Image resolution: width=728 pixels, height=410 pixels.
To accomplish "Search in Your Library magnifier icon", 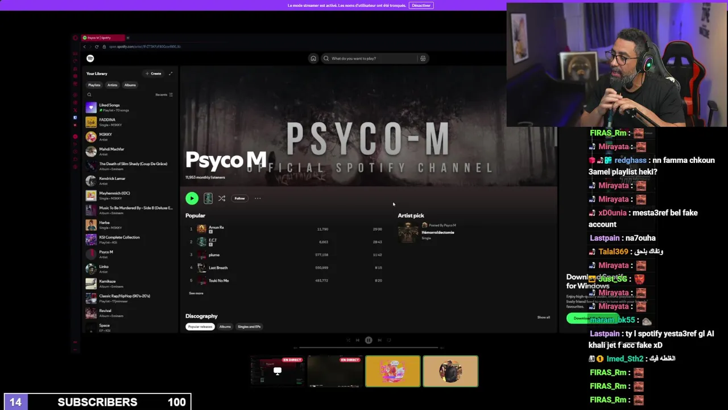I will click(x=89, y=95).
